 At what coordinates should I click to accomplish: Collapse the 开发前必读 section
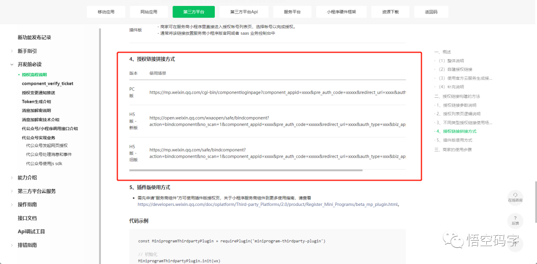[x=12, y=65]
